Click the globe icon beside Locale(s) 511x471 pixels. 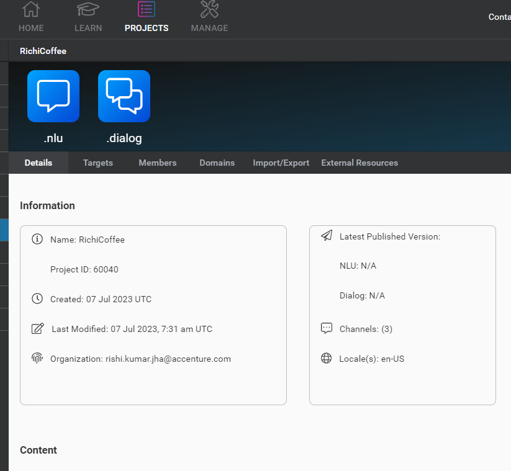point(327,358)
